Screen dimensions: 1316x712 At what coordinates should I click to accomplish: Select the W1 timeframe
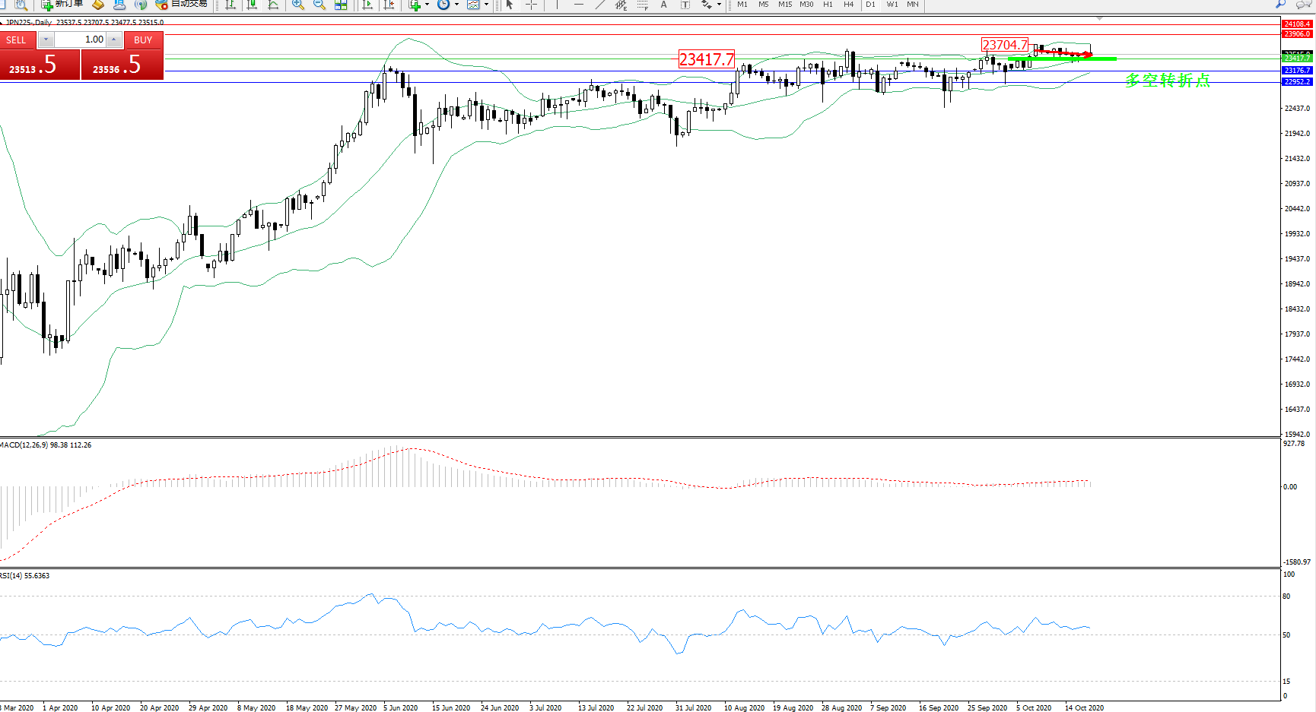click(x=892, y=5)
